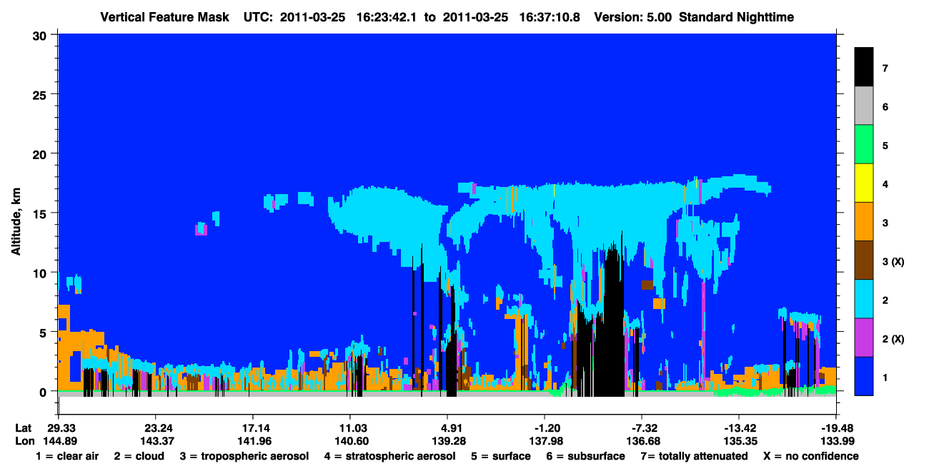Click the 'X = no confidence' legend text
This screenshot has height=476, width=929.
pyautogui.click(x=811, y=456)
